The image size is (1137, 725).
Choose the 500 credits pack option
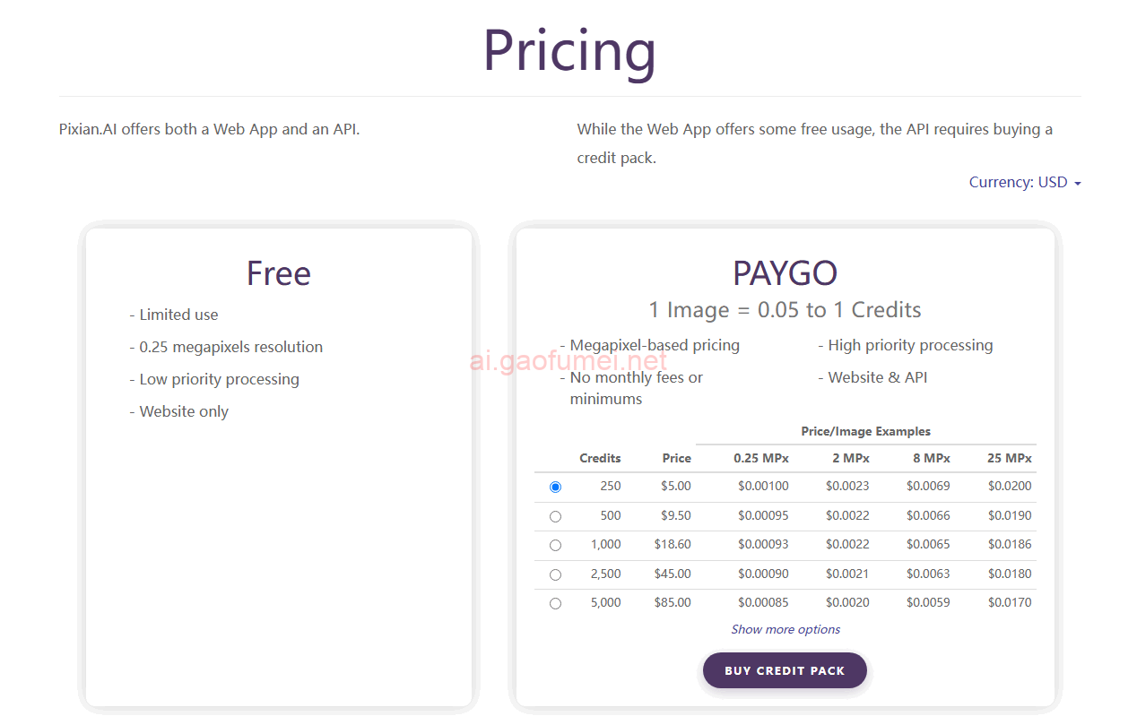555,516
